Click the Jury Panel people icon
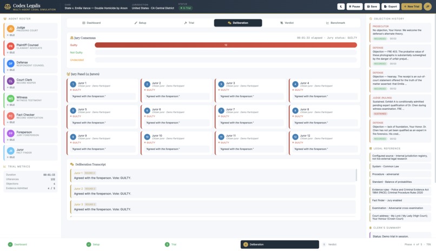Image resolution: width=436 pixels, height=251 pixels. point(68,74)
